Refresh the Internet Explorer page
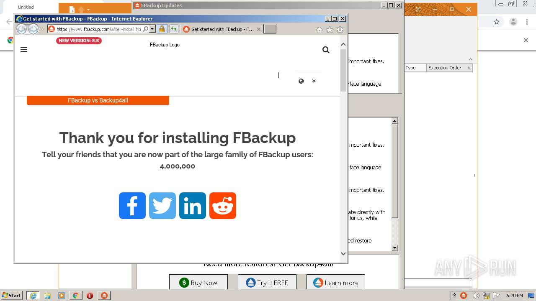The width and height of the screenshot is (536, 301). [173, 29]
